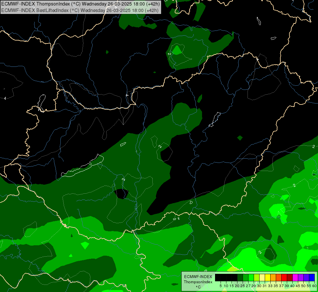Screen dimensions: 318x292
Task: Click the legend text ThompsonIndex
Action: pos(198,282)
